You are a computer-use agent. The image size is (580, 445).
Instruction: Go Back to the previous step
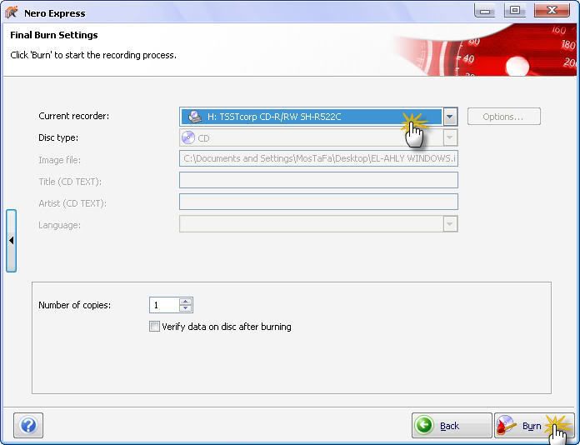click(x=452, y=425)
